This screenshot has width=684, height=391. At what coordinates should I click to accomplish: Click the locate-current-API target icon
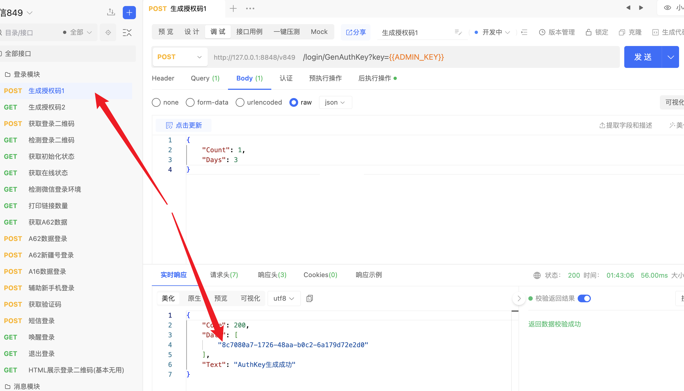coord(108,33)
